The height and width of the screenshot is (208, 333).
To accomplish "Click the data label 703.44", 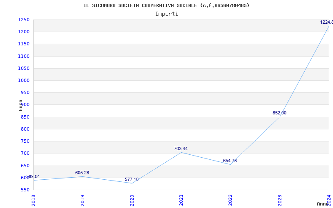I will pyautogui.click(x=181, y=149).
